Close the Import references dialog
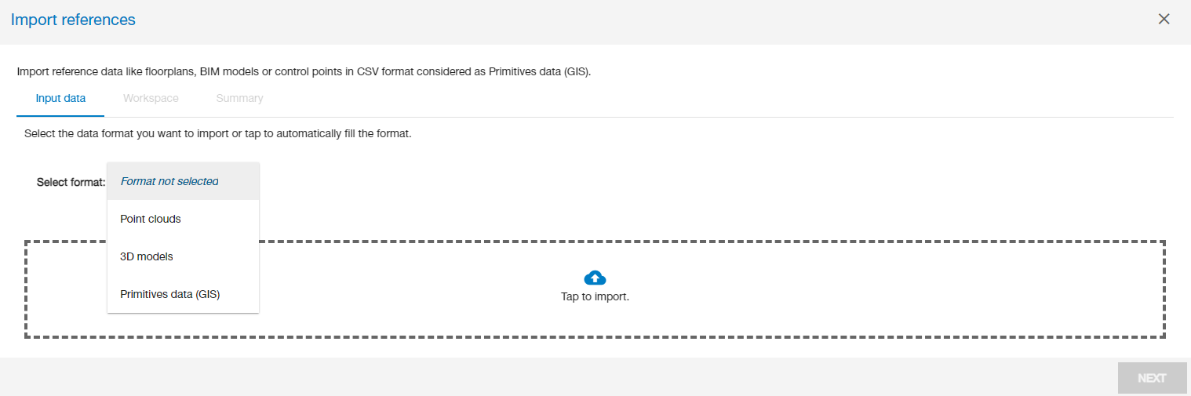The width and height of the screenshot is (1191, 396). point(1164,20)
